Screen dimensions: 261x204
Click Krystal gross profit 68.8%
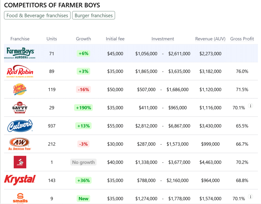(242, 180)
